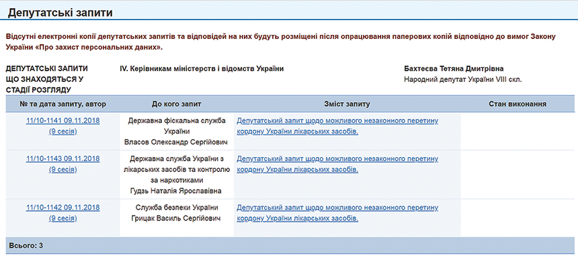Click the Зміст запиту column header
This screenshot has width=578, height=258.
pos(347,104)
